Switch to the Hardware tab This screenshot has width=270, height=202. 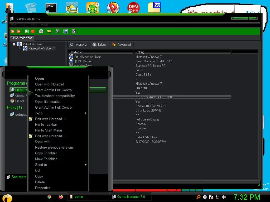tap(78, 45)
